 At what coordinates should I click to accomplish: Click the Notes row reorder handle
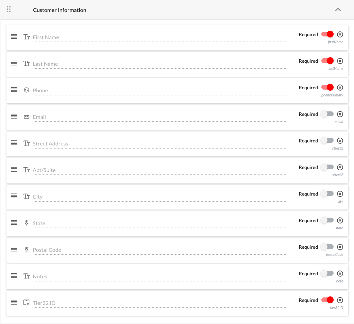point(14,276)
